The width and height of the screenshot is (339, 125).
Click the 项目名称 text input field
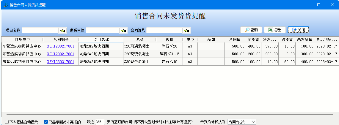pos(40,30)
